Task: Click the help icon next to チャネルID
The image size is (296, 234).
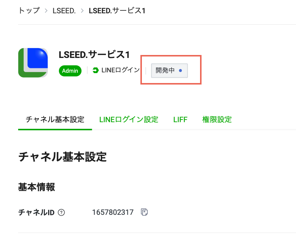Action: point(61,213)
